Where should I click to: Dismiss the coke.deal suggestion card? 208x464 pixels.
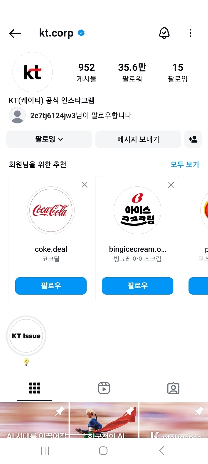(x=84, y=185)
